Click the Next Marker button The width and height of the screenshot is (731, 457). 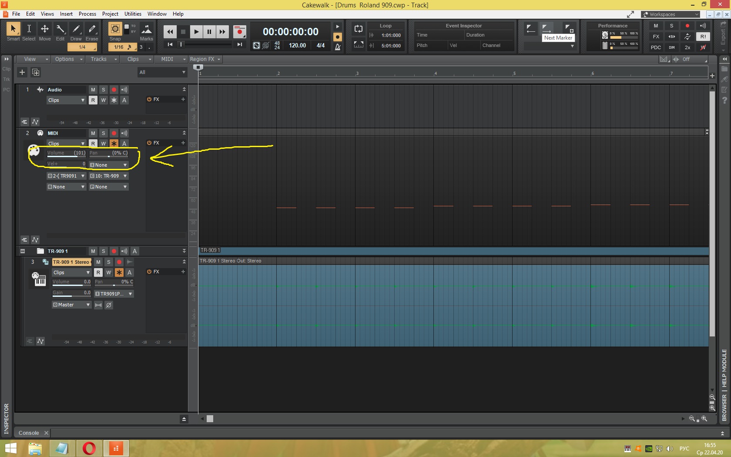click(547, 29)
